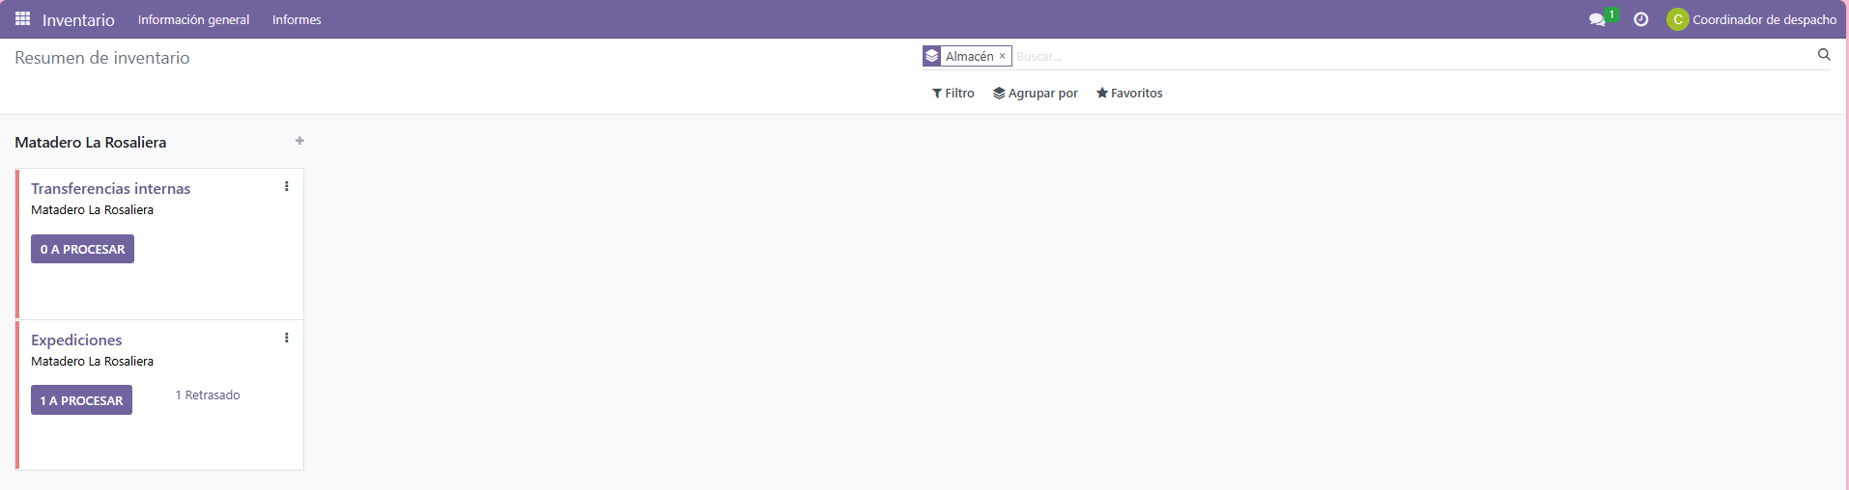Remove the Almacén search facet
Image resolution: width=1849 pixels, height=490 pixels.
pos(1002,56)
